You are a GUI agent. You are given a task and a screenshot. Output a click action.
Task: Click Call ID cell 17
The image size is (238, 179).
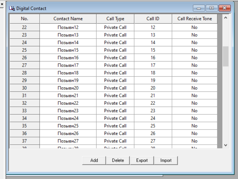point(153,65)
